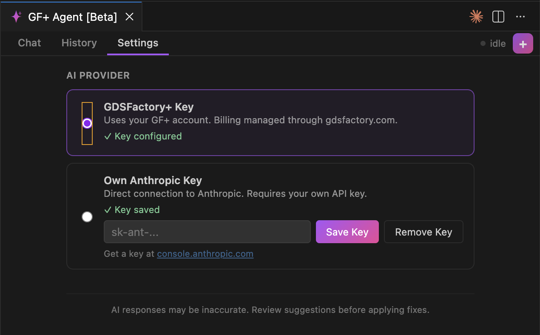
Task: Close the GF+ Agent [Beta] tab
Action: [x=129, y=17]
